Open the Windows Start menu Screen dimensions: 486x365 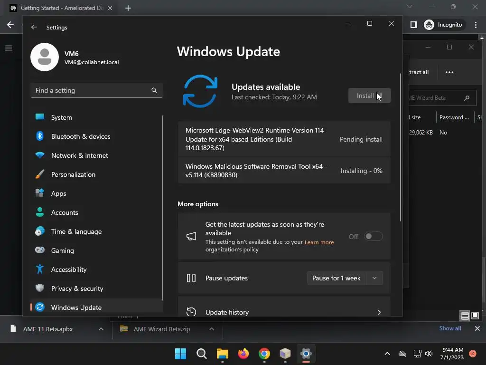180,354
